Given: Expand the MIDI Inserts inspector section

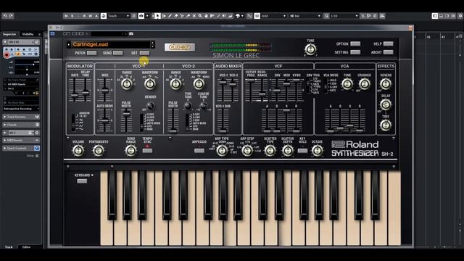Looking at the screenshot, I should coord(21,140).
